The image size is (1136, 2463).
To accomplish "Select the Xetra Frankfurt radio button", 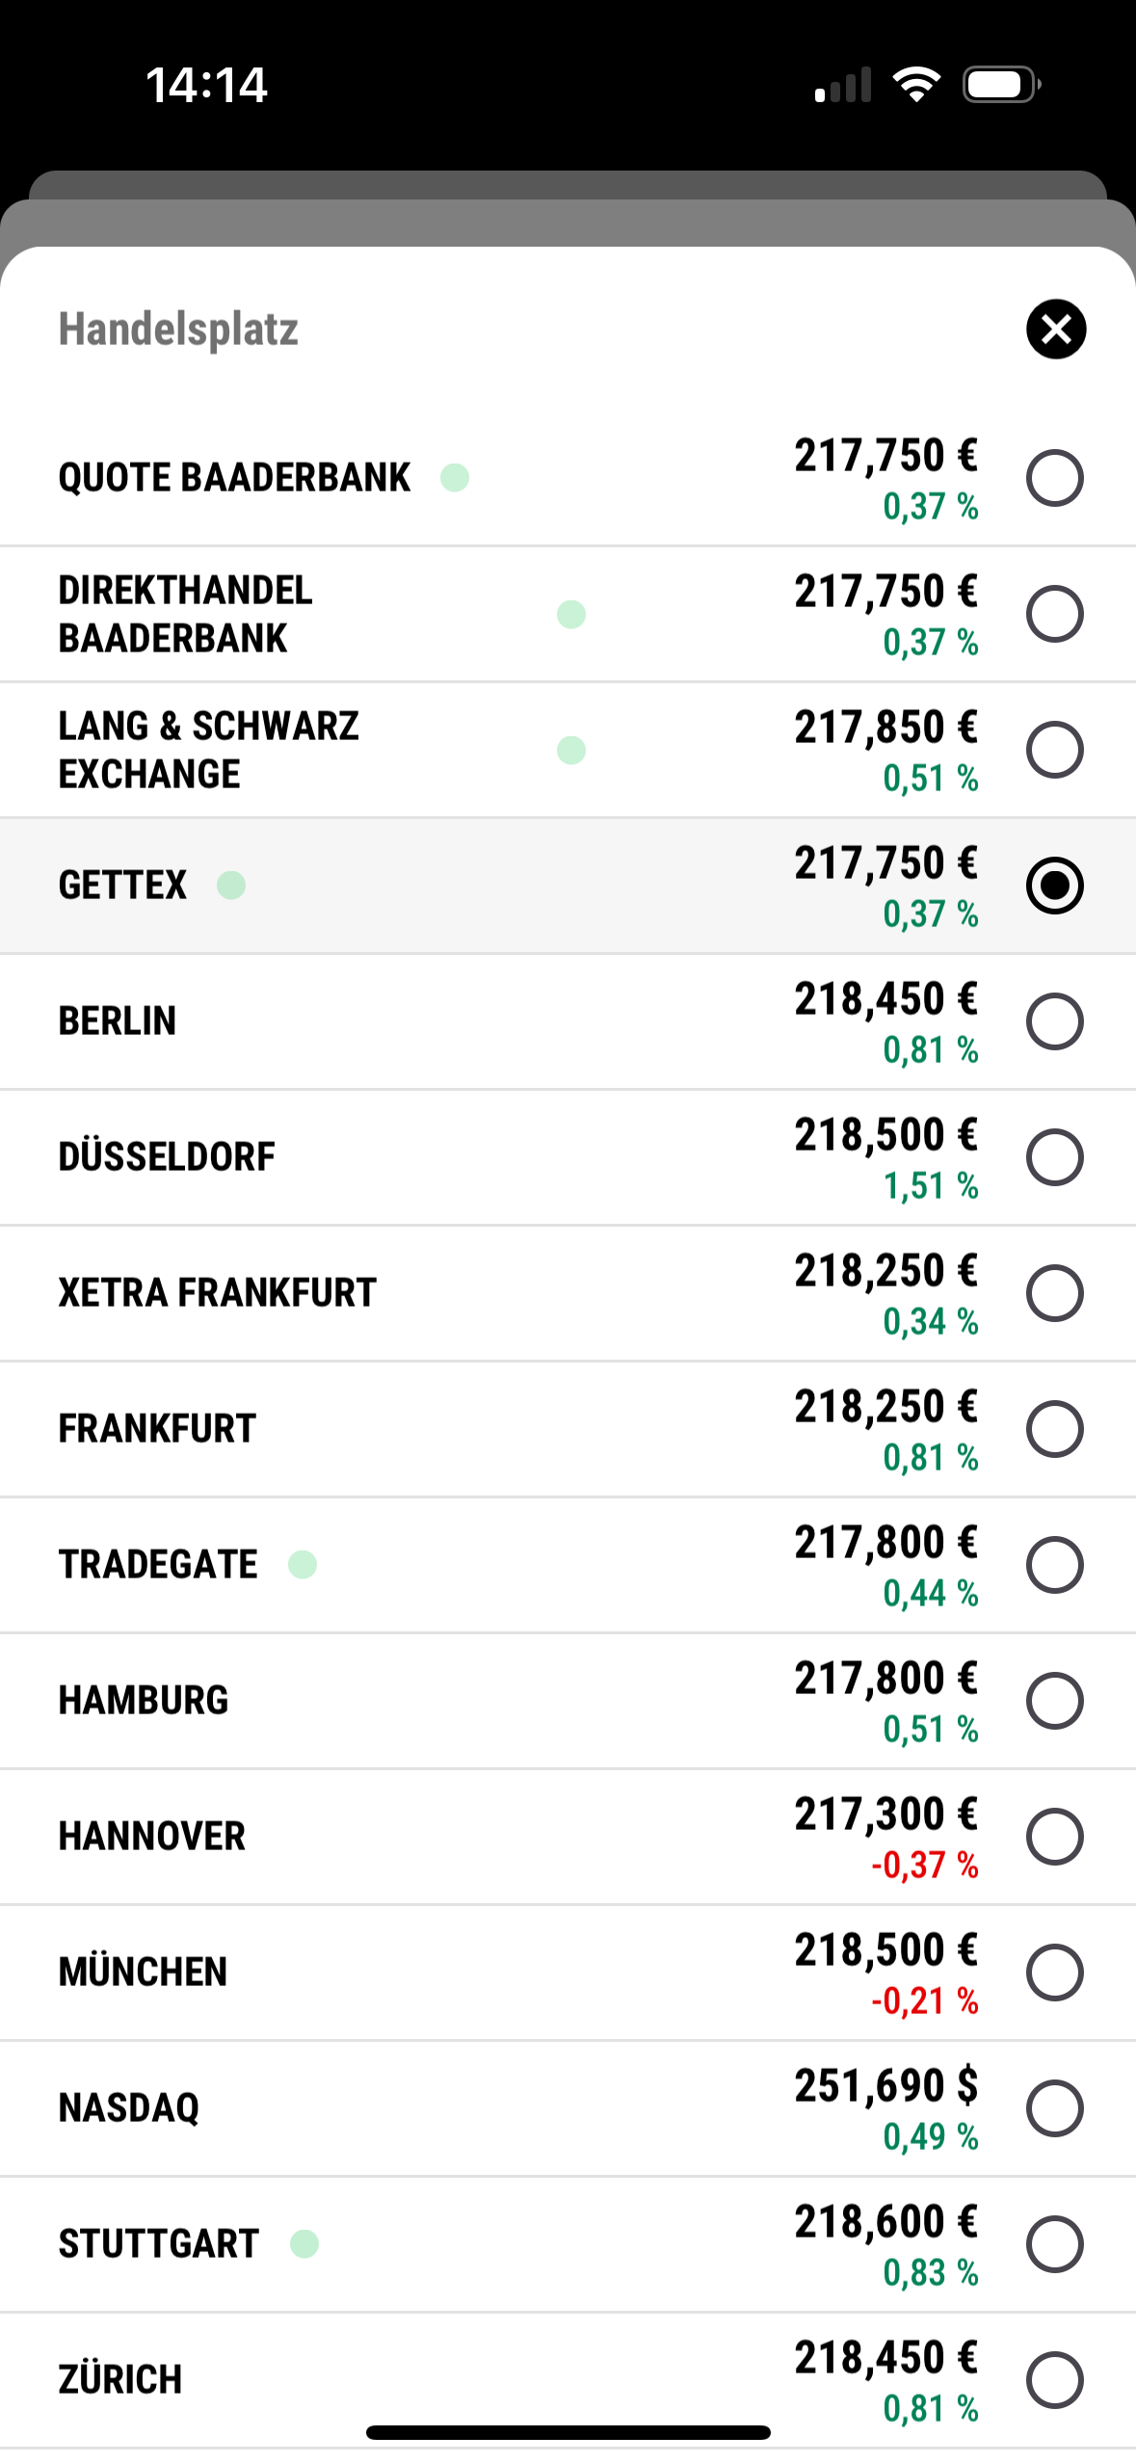I will tap(1054, 1292).
